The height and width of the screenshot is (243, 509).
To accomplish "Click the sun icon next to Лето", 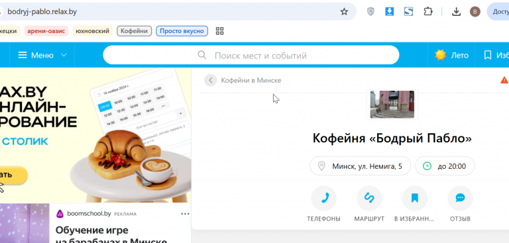I will (441, 55).
